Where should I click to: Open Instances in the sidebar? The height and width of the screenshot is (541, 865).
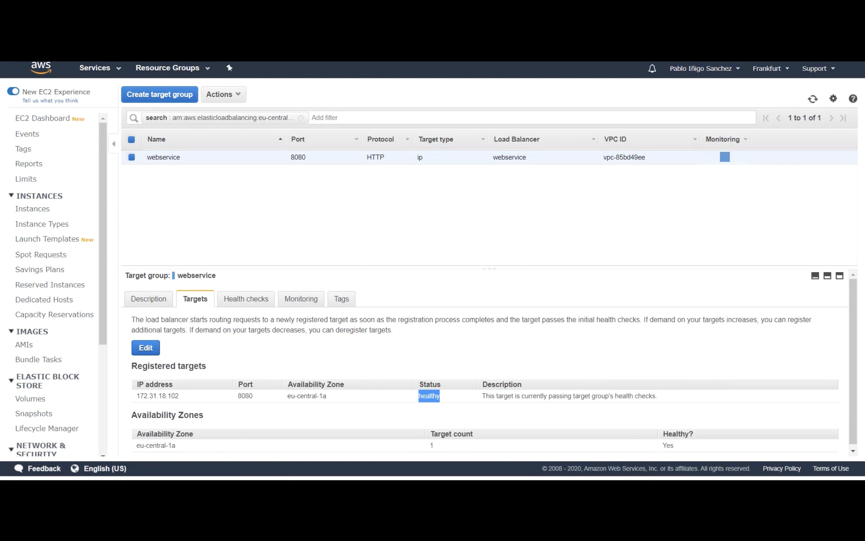pyautogui.click(x=32, y=208)
